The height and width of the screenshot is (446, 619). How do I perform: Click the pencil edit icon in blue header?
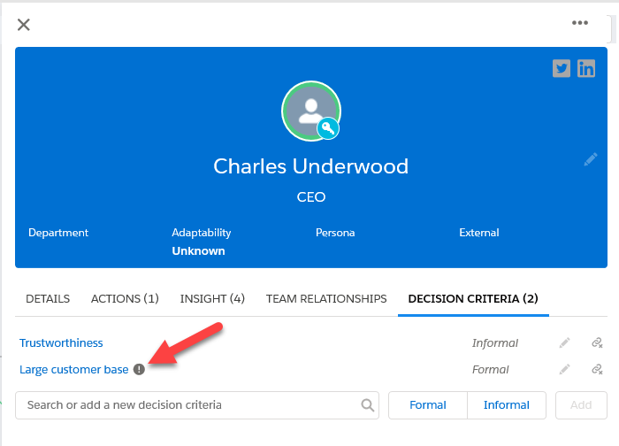(x=591, y=159)
